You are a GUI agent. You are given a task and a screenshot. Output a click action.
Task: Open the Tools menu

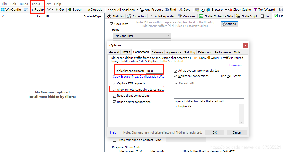(x=35, y=4)
